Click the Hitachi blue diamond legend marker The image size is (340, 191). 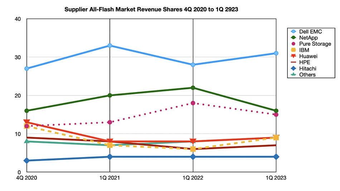tap(293, 69)
